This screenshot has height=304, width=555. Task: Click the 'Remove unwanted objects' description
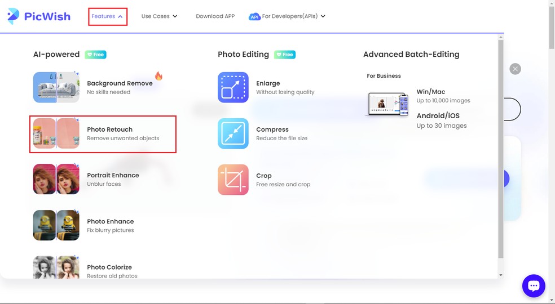(x=123, y=138)
